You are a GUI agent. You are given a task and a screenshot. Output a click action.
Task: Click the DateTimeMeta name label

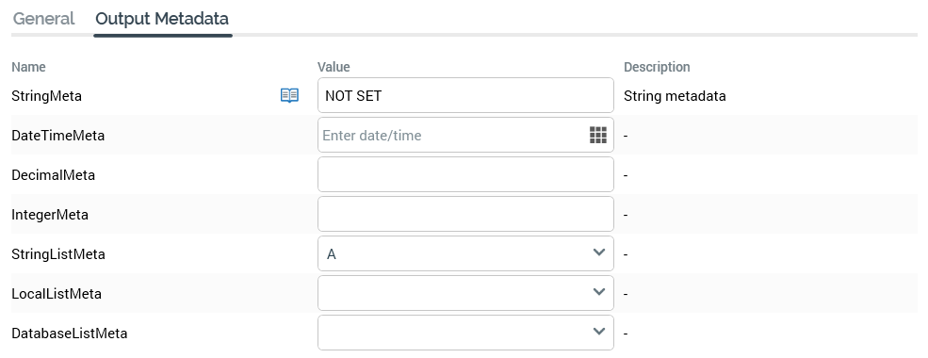pyautogui.click(x=58, y=136)
